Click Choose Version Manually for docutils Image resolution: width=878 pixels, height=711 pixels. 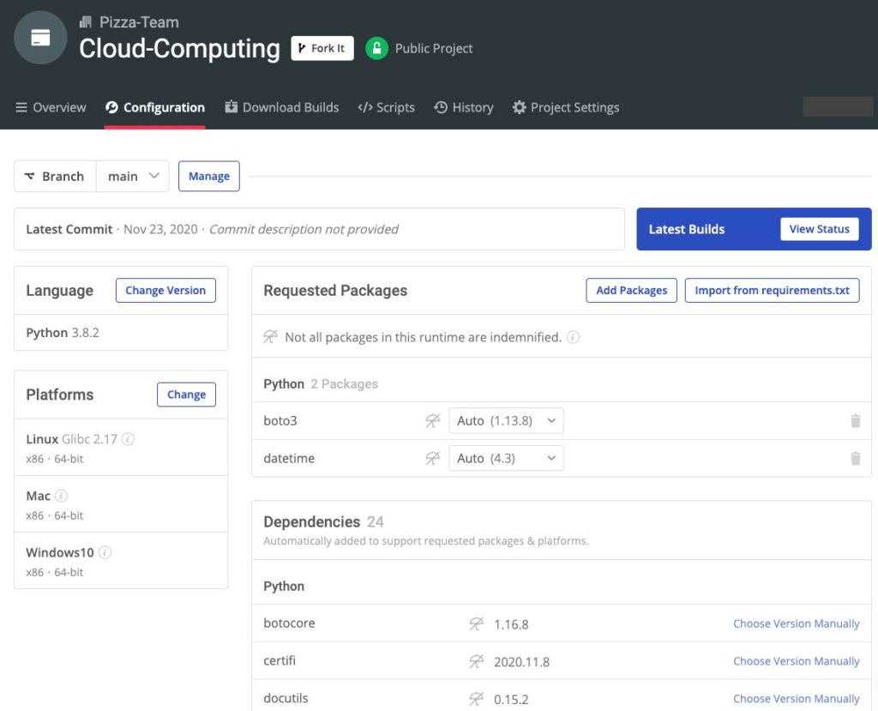[796, 698]
